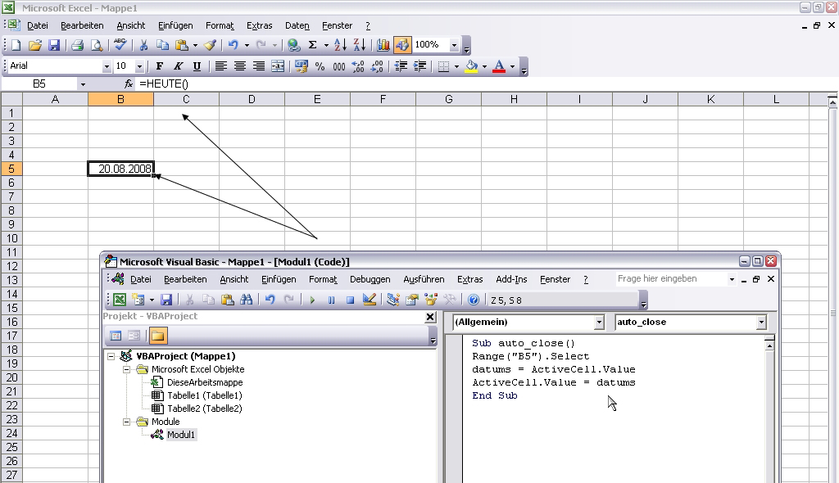
Task: Open the Debuggen menu in Visual Basic
Action: (x=370, y=279)
